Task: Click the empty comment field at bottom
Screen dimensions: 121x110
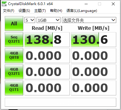Action: tap(61, 102)
